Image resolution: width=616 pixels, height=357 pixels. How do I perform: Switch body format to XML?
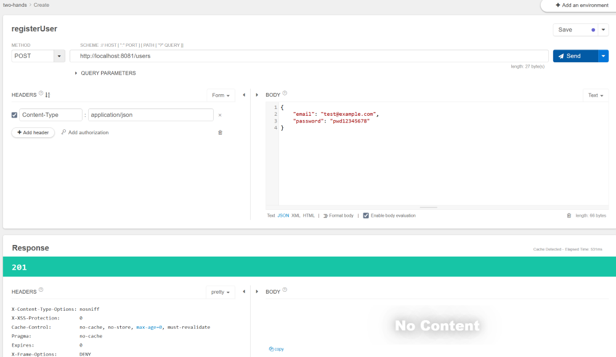coord(296,215)
